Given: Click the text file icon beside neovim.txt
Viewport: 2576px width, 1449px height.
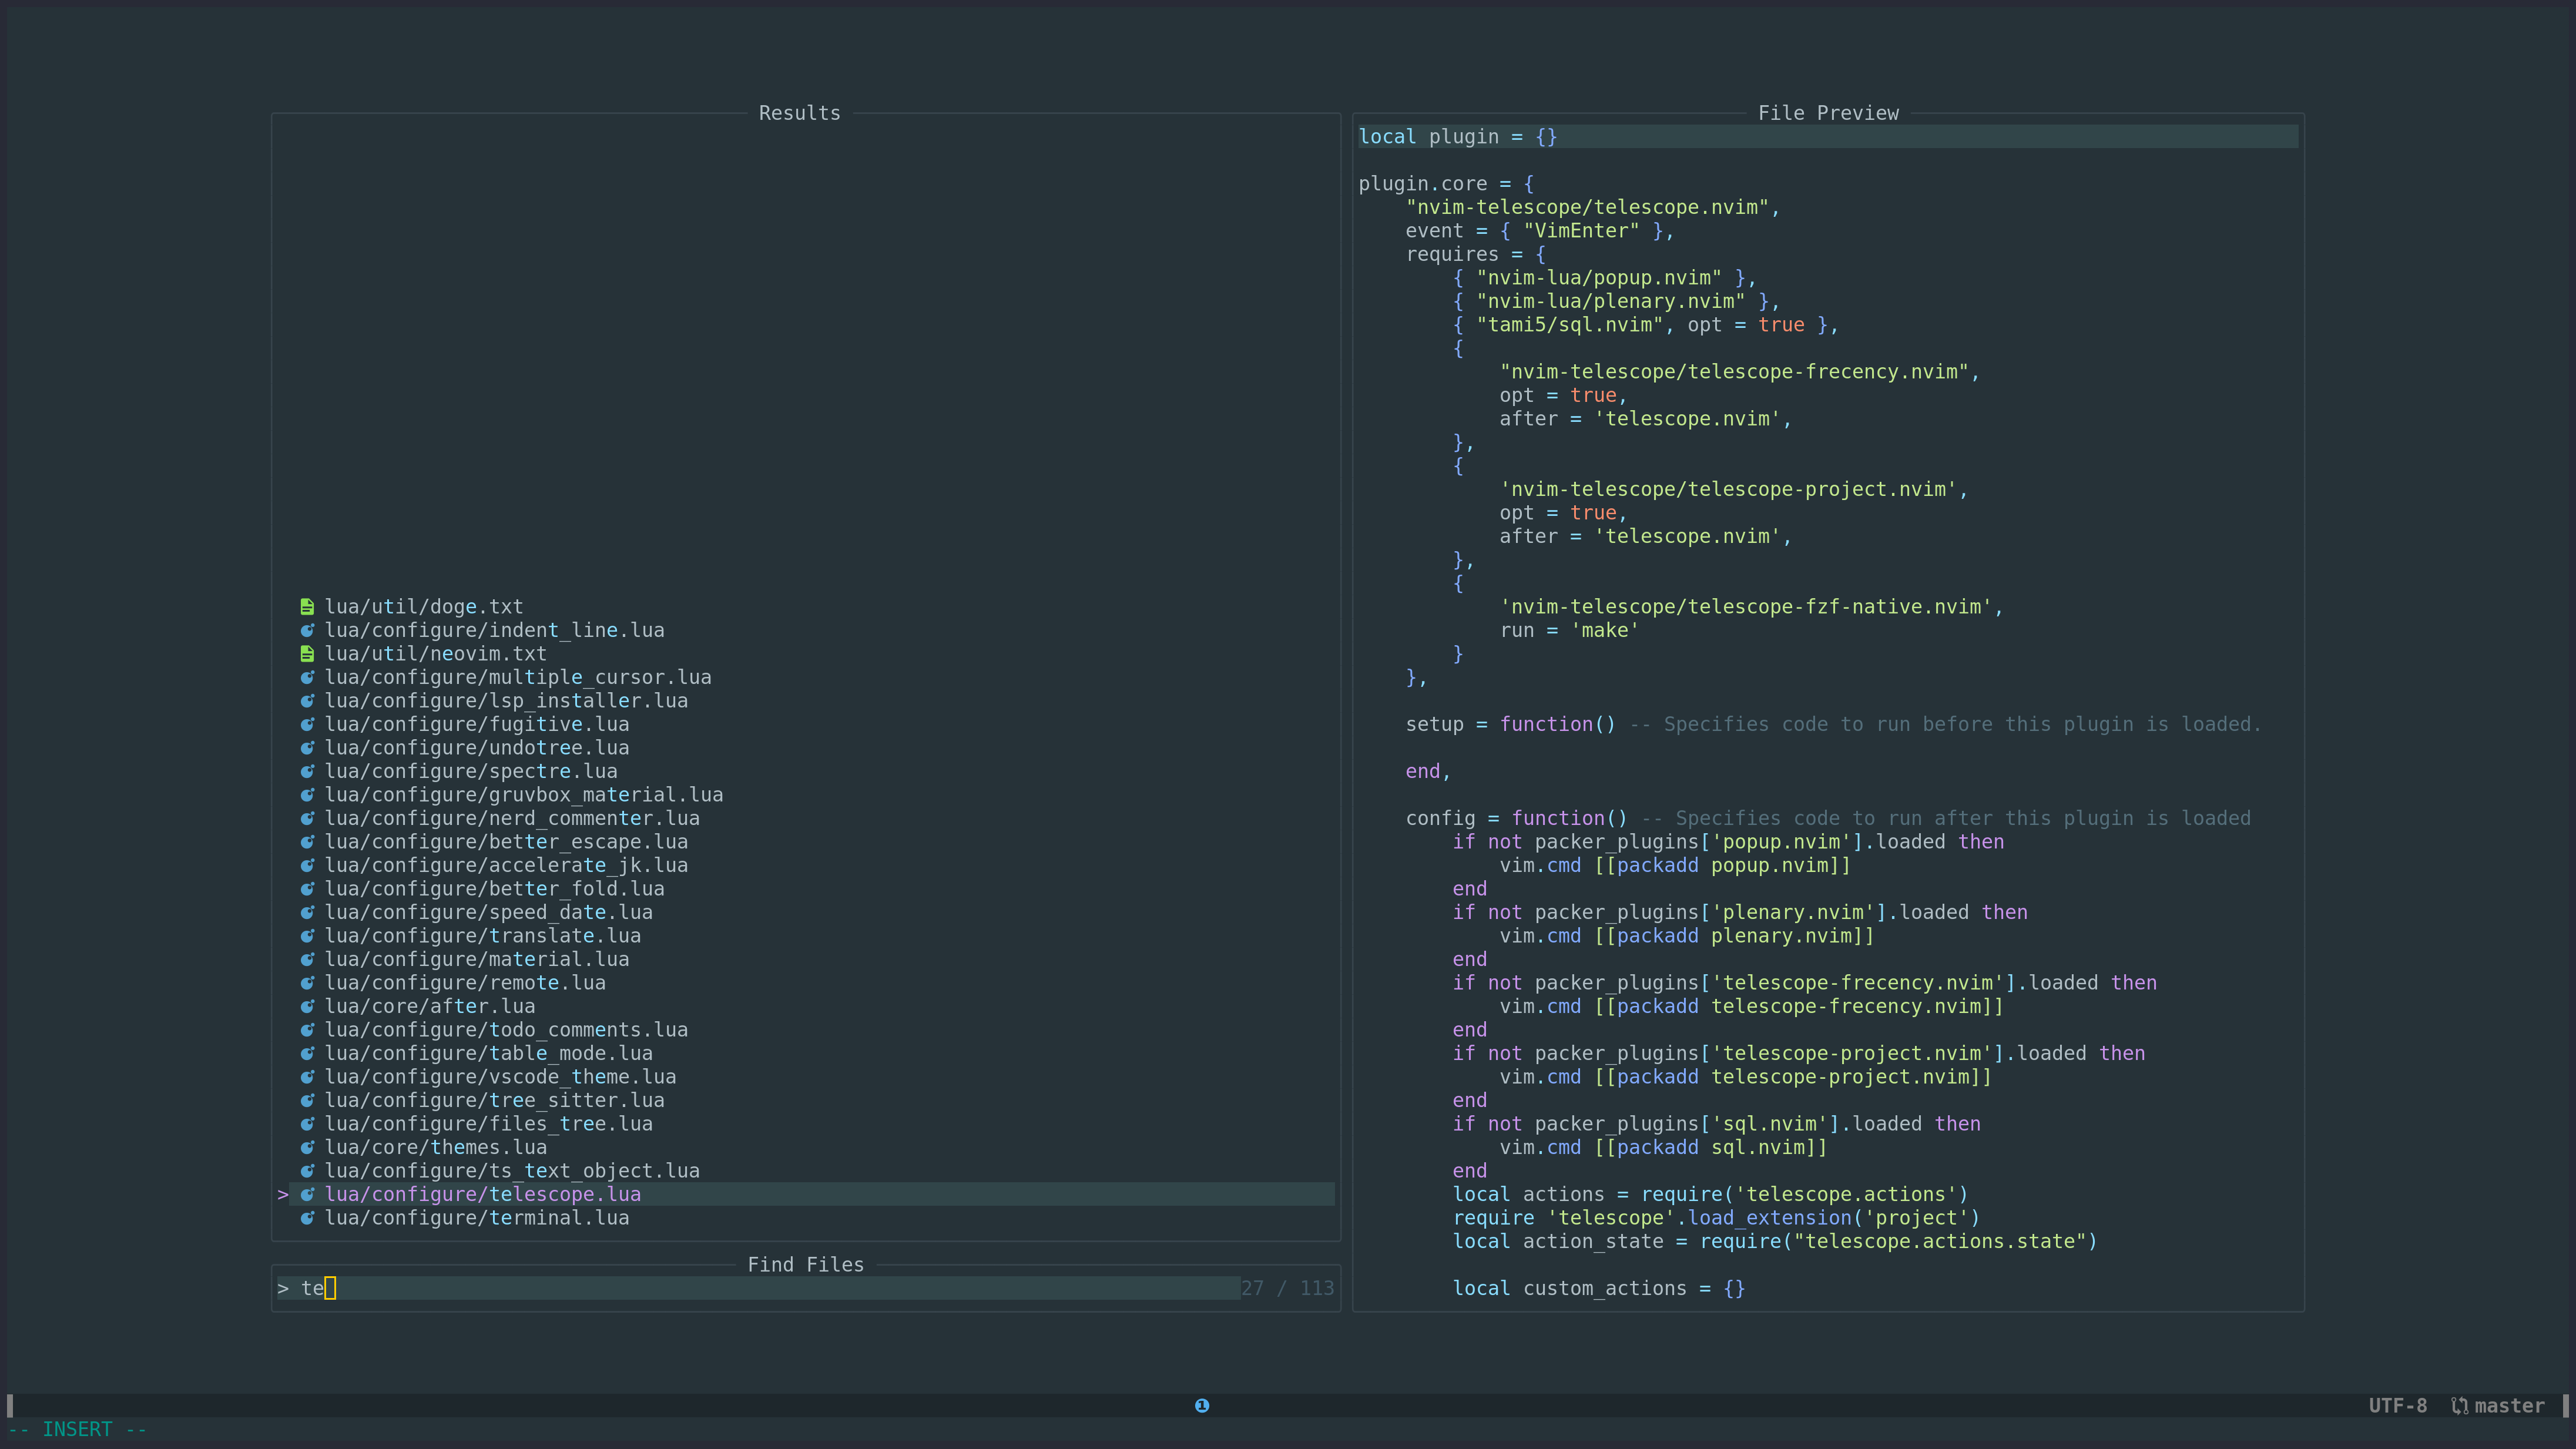Looking at the screenshot, I should click(308, 653).
